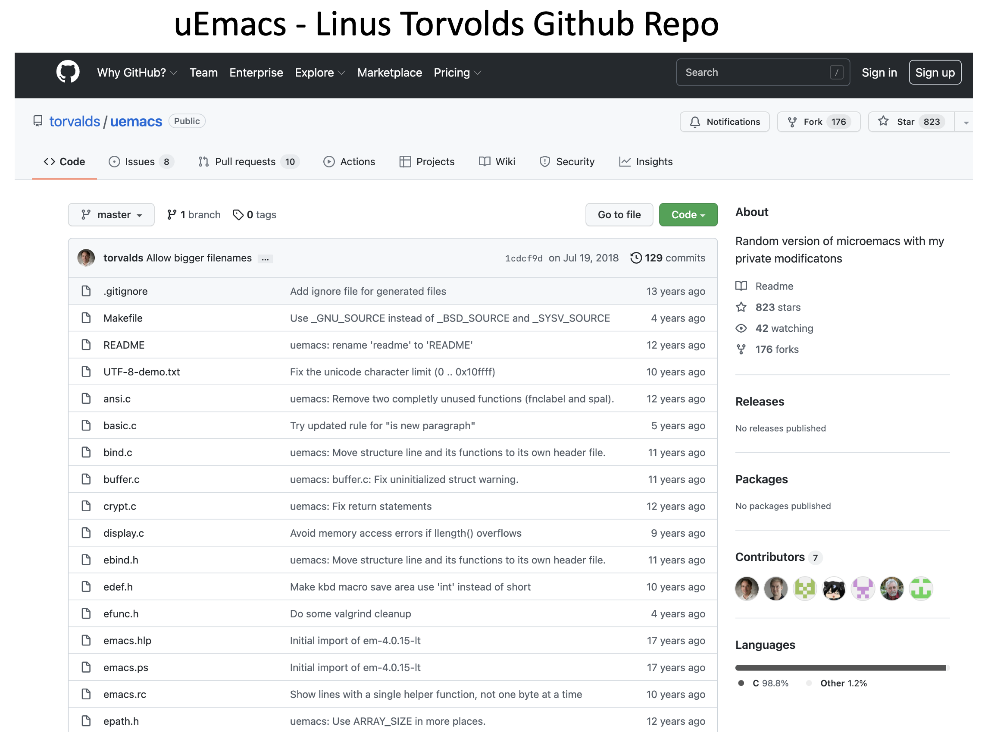Open the master branch dropdown

(x=111, y=214)
